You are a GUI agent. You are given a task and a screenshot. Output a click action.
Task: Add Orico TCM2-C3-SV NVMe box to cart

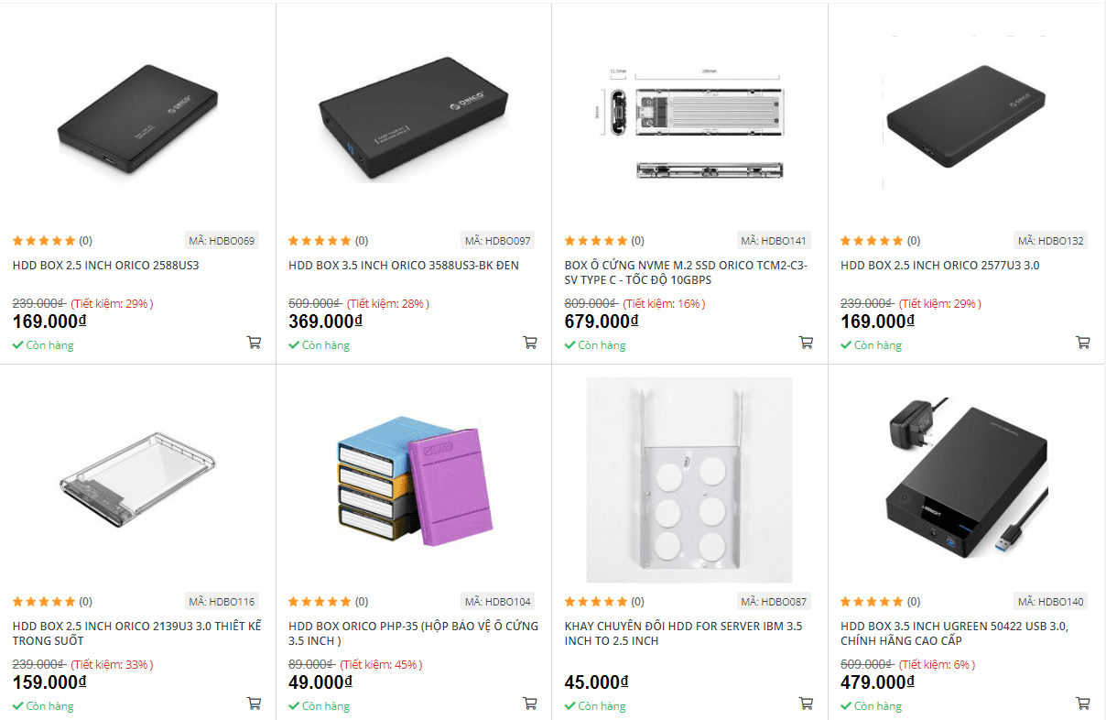(x=806, y=343)
